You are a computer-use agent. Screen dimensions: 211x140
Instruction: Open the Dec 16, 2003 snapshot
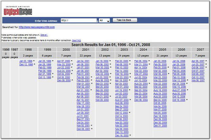[x=122, y=135]
